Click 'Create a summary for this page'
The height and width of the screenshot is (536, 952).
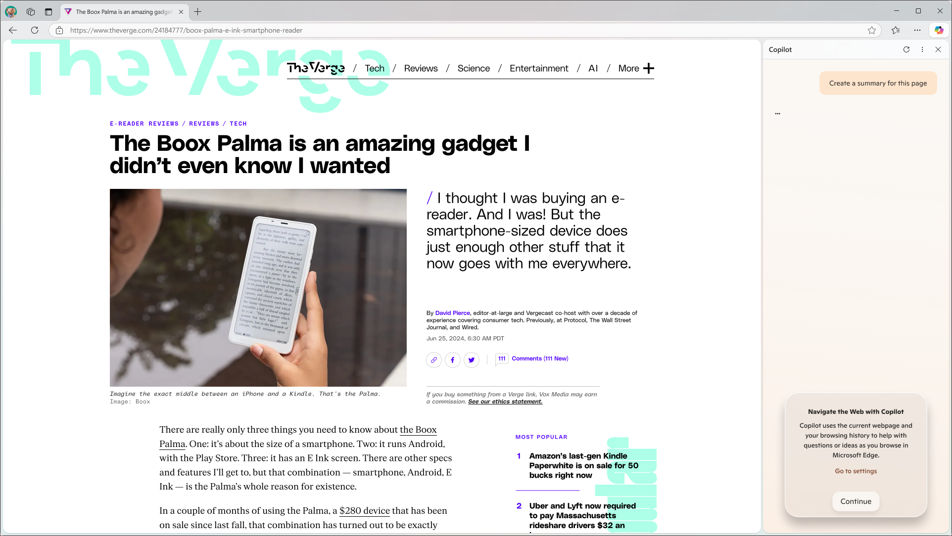(x=878, y=83)
